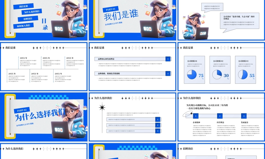Open the slide with the two speech bubbles

221,20
